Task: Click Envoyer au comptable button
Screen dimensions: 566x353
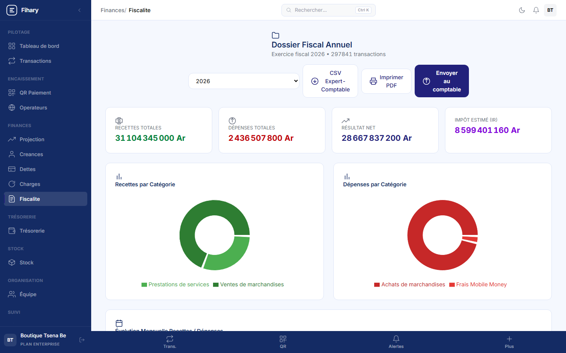Action: 442,81
